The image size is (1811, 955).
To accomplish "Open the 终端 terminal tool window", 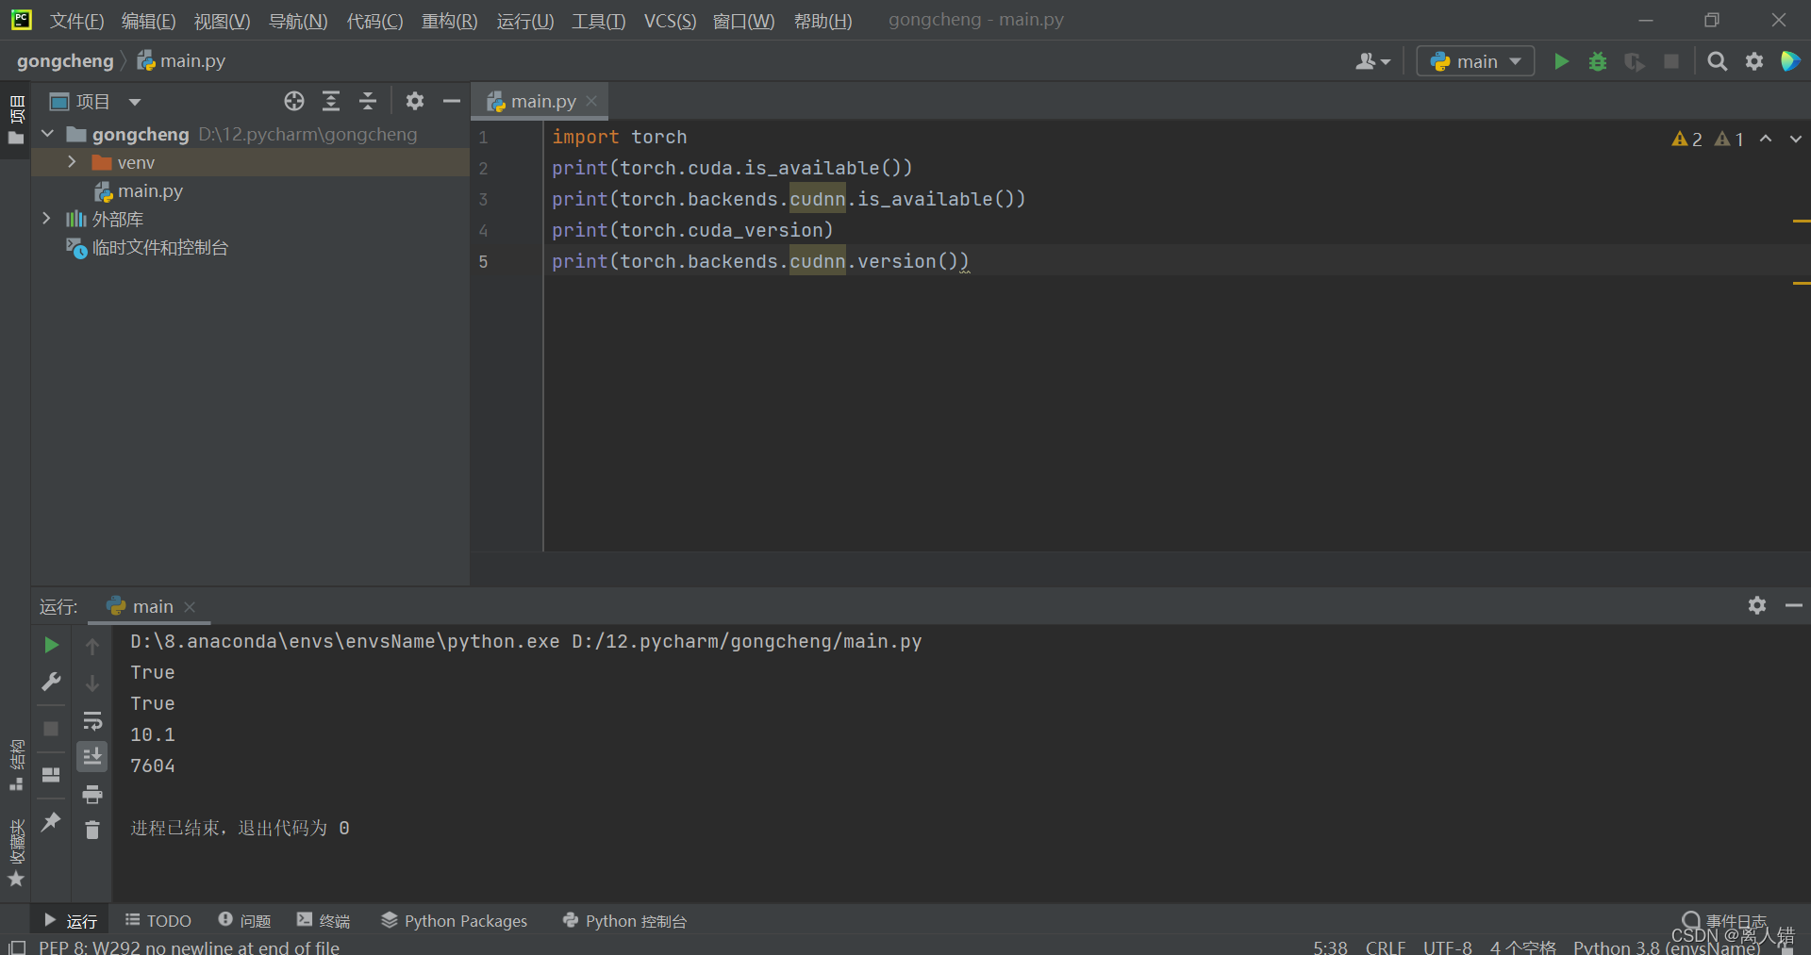I will pyautogui.click(x=324, y=920).
